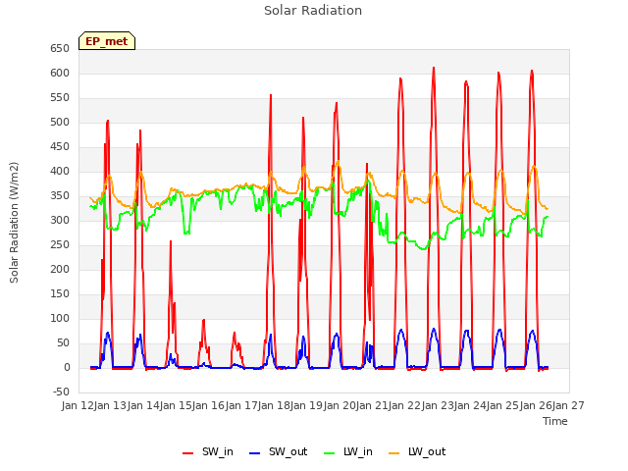This screenshot has width=628, height=471.
Task: Toggle the LW_out legend entry
Action: tap(417, 451)
